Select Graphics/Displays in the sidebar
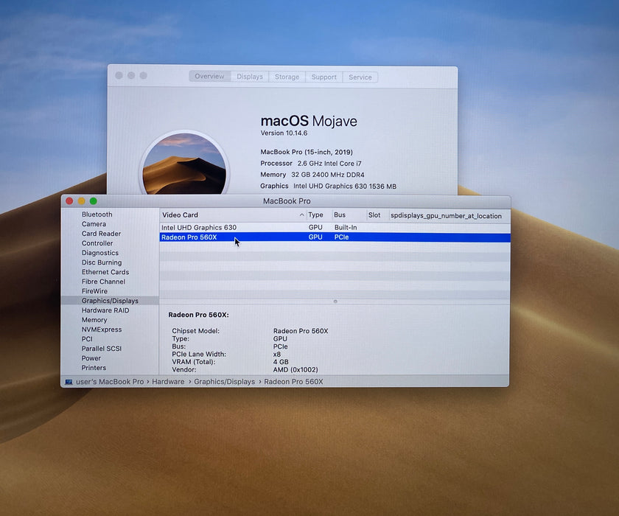The width and height of the screenshot is (619, 516). [x=110, y=301]
